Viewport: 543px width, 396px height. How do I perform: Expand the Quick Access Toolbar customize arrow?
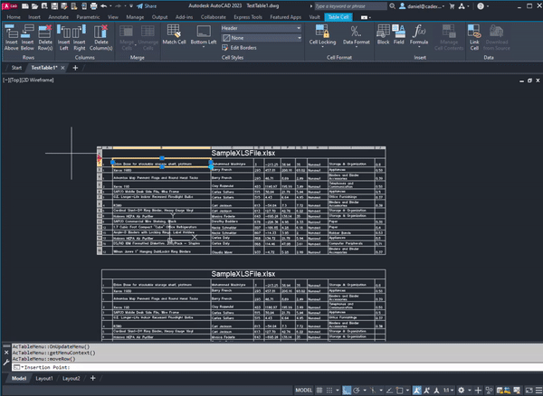click(131, 6)
